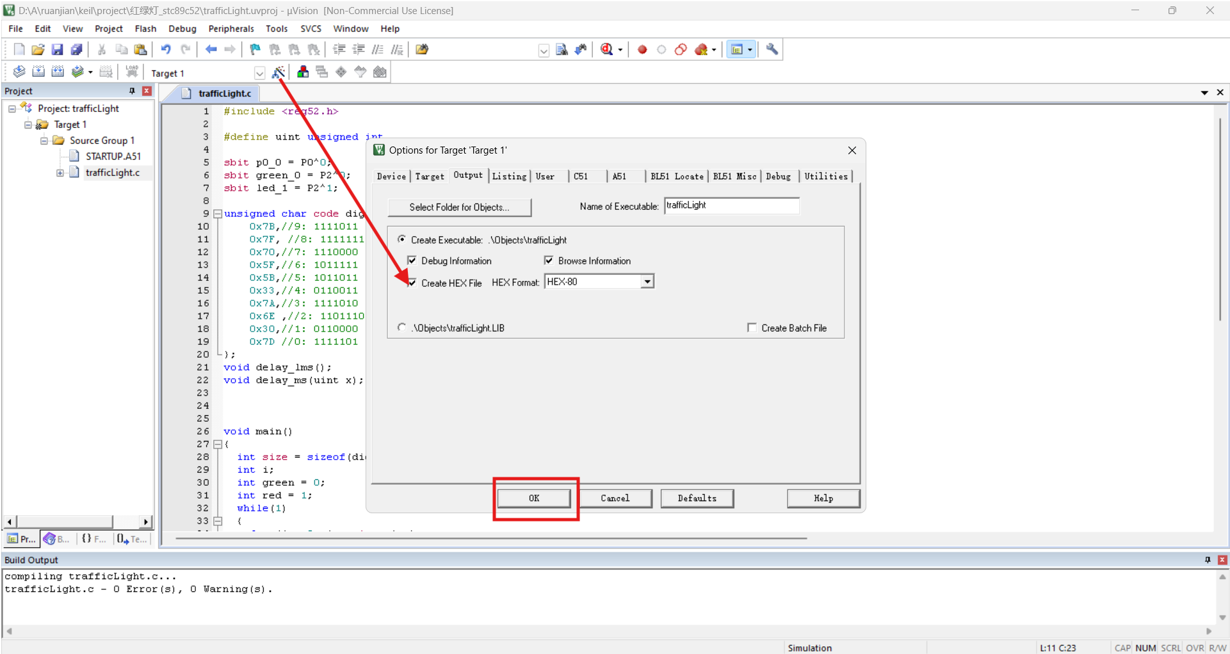1230x654 pixels.
Task: Enable Create Batch File checkbox
Action: click(752, 327)
